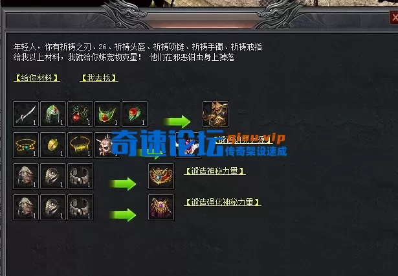Click the red gem prayer ring slot
The image size is (398, 276).
[x=135, y=114]
